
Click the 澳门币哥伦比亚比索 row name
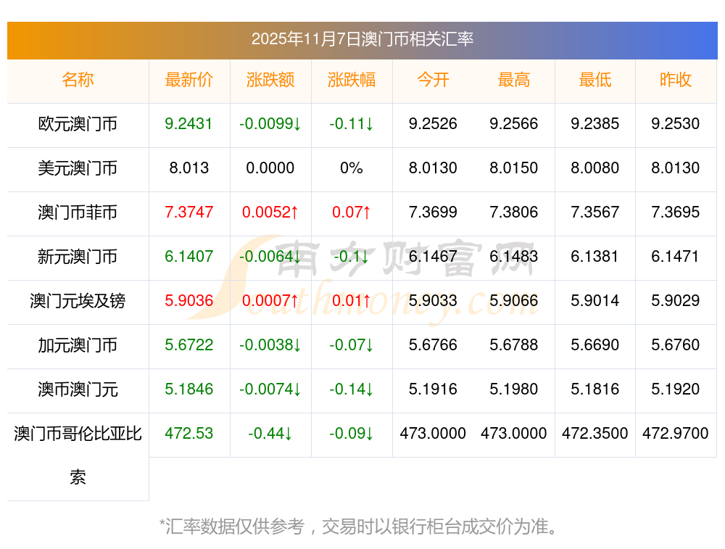(78, 455)
